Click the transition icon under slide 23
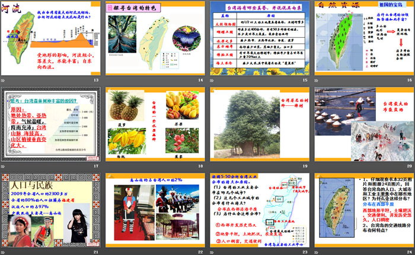The image size is (415, 255). [x=212, y=252]
